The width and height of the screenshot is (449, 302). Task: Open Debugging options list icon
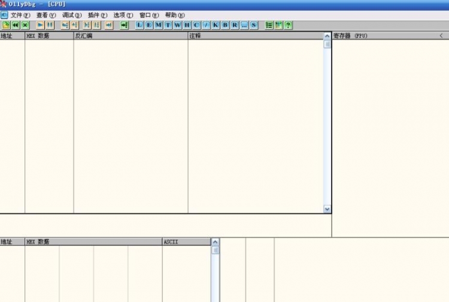[x=269, y=25]
